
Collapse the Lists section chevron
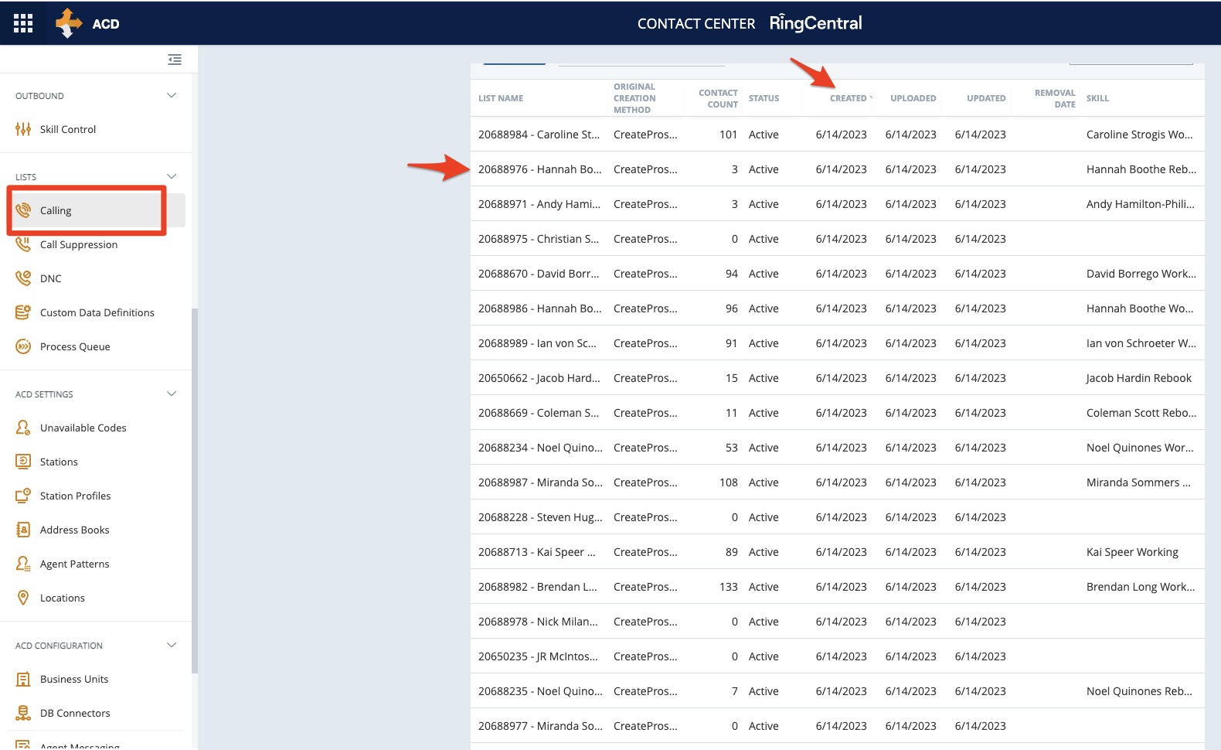point(172,176)
